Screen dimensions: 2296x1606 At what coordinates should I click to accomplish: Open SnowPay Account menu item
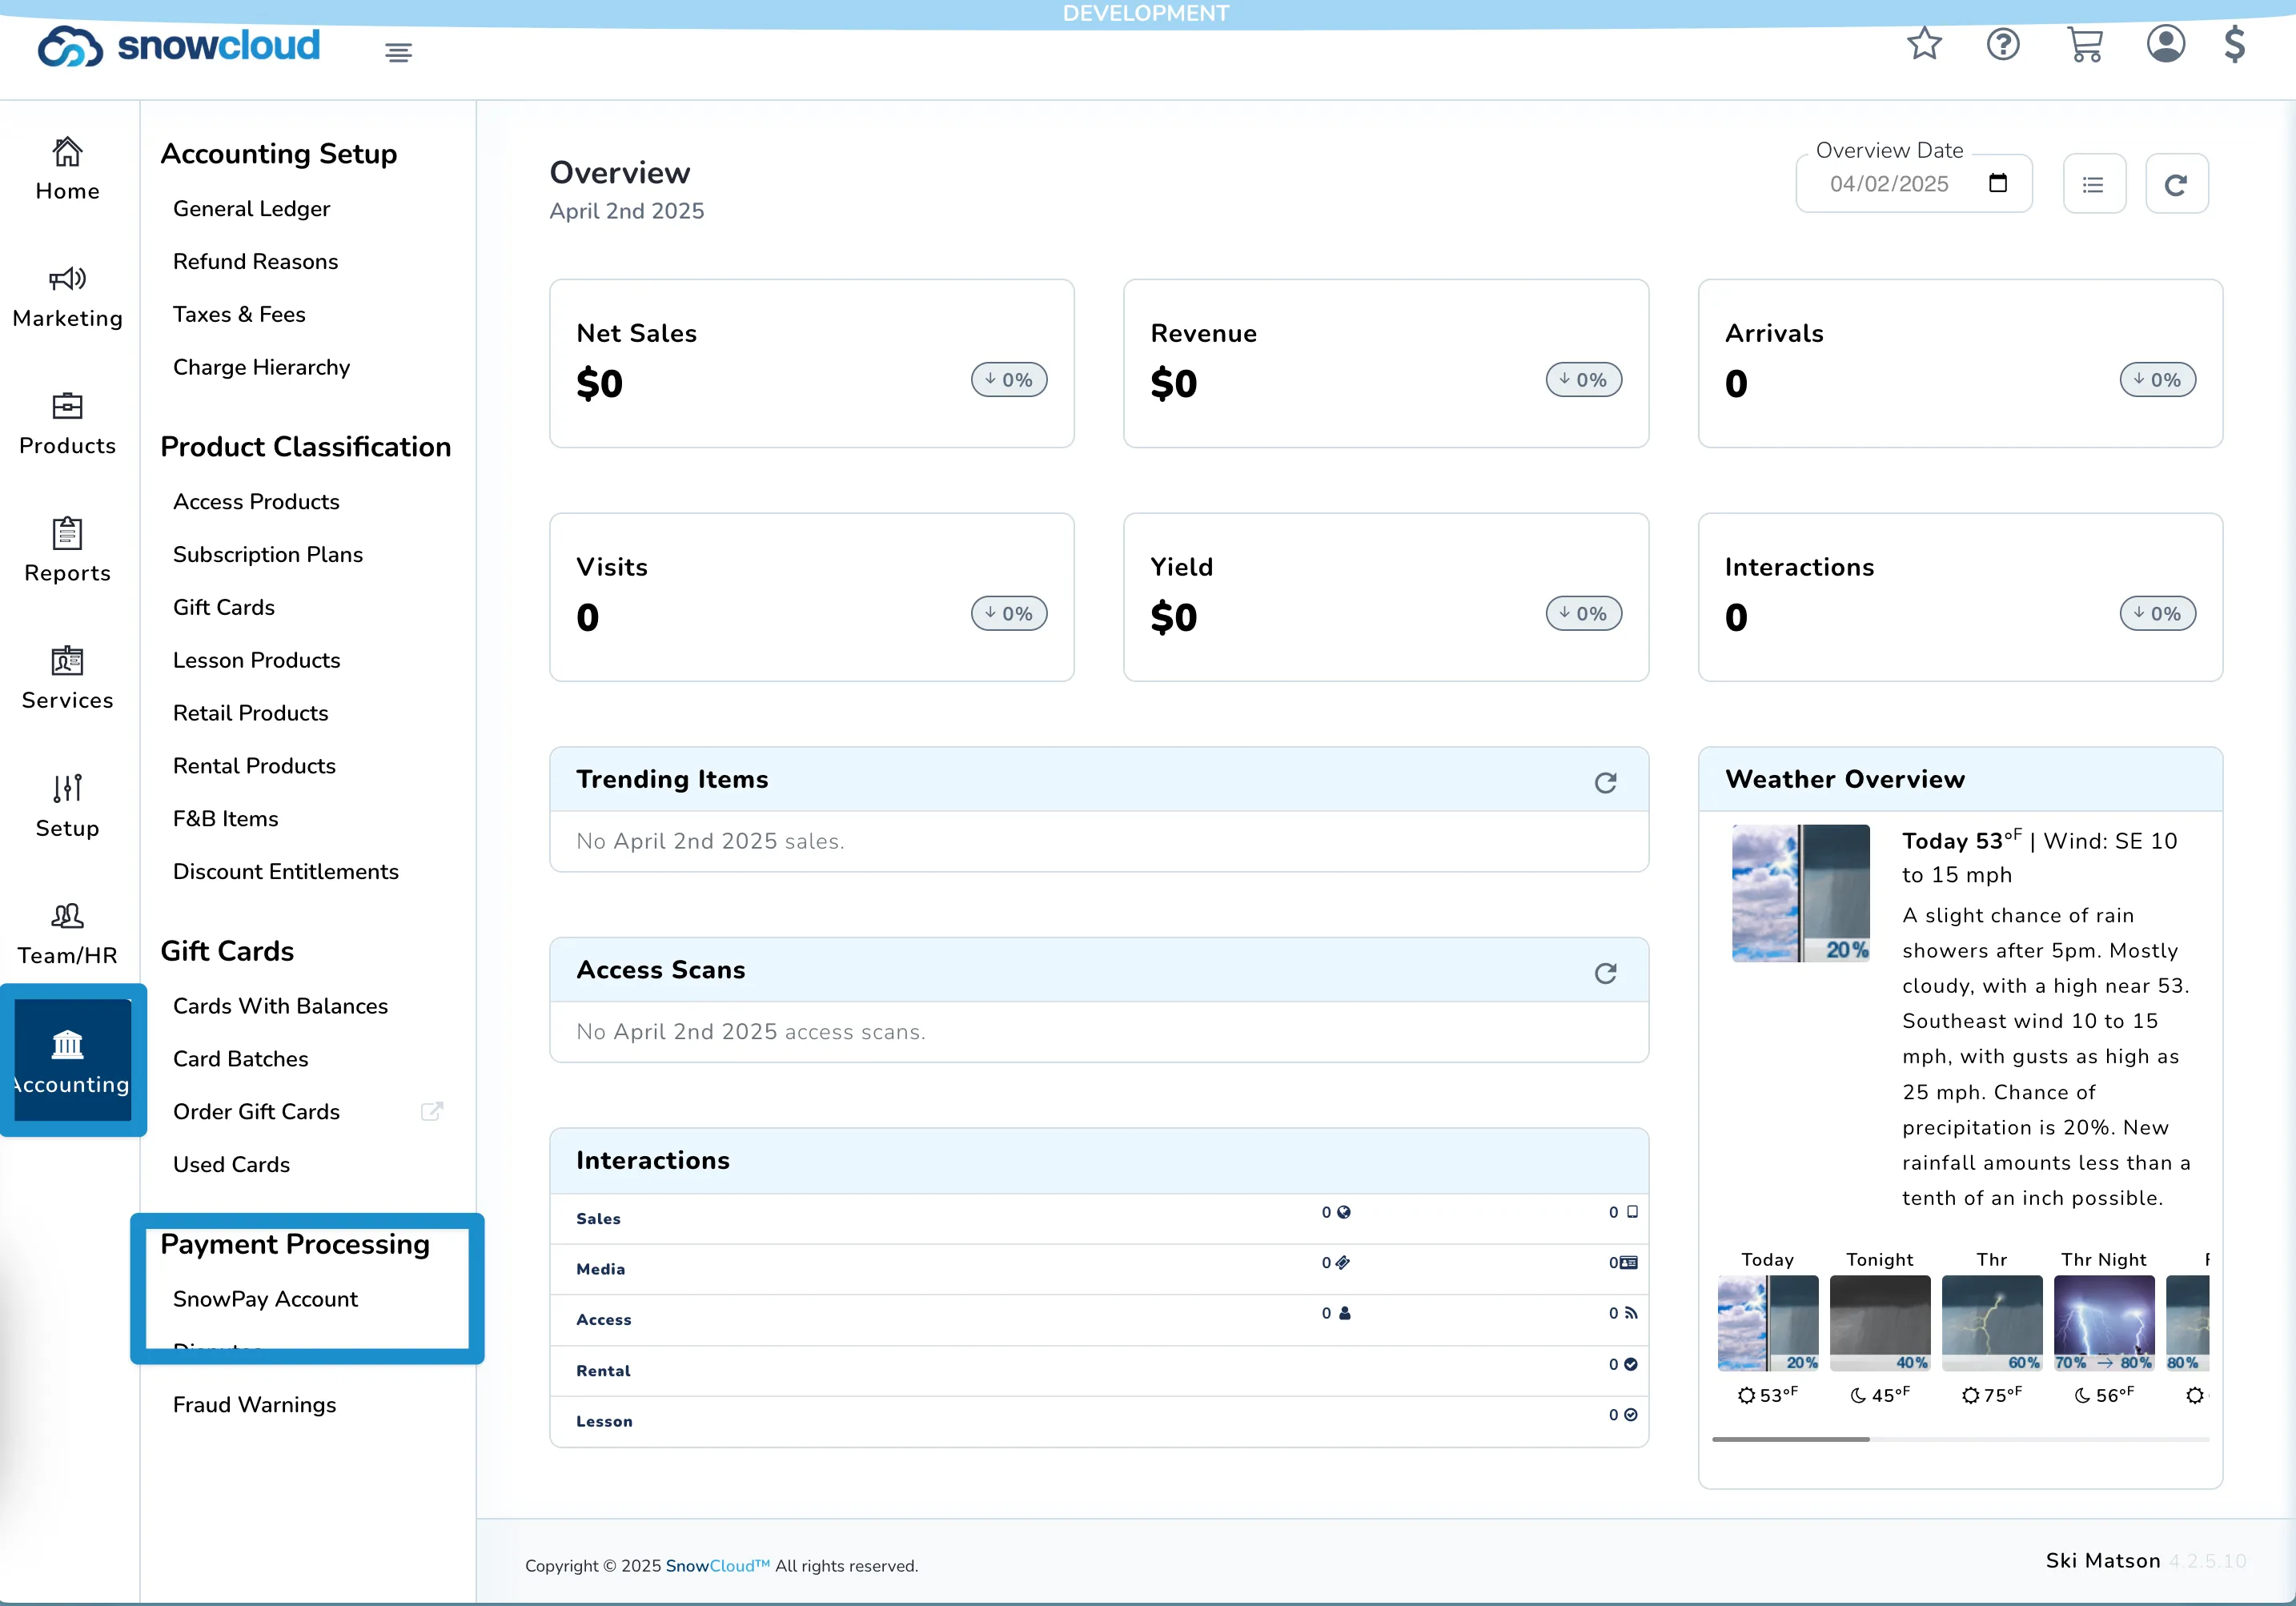(265, 1300)
